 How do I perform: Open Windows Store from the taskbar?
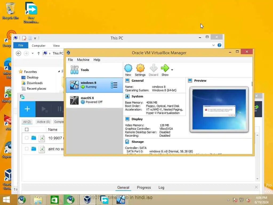click(54, 200)
